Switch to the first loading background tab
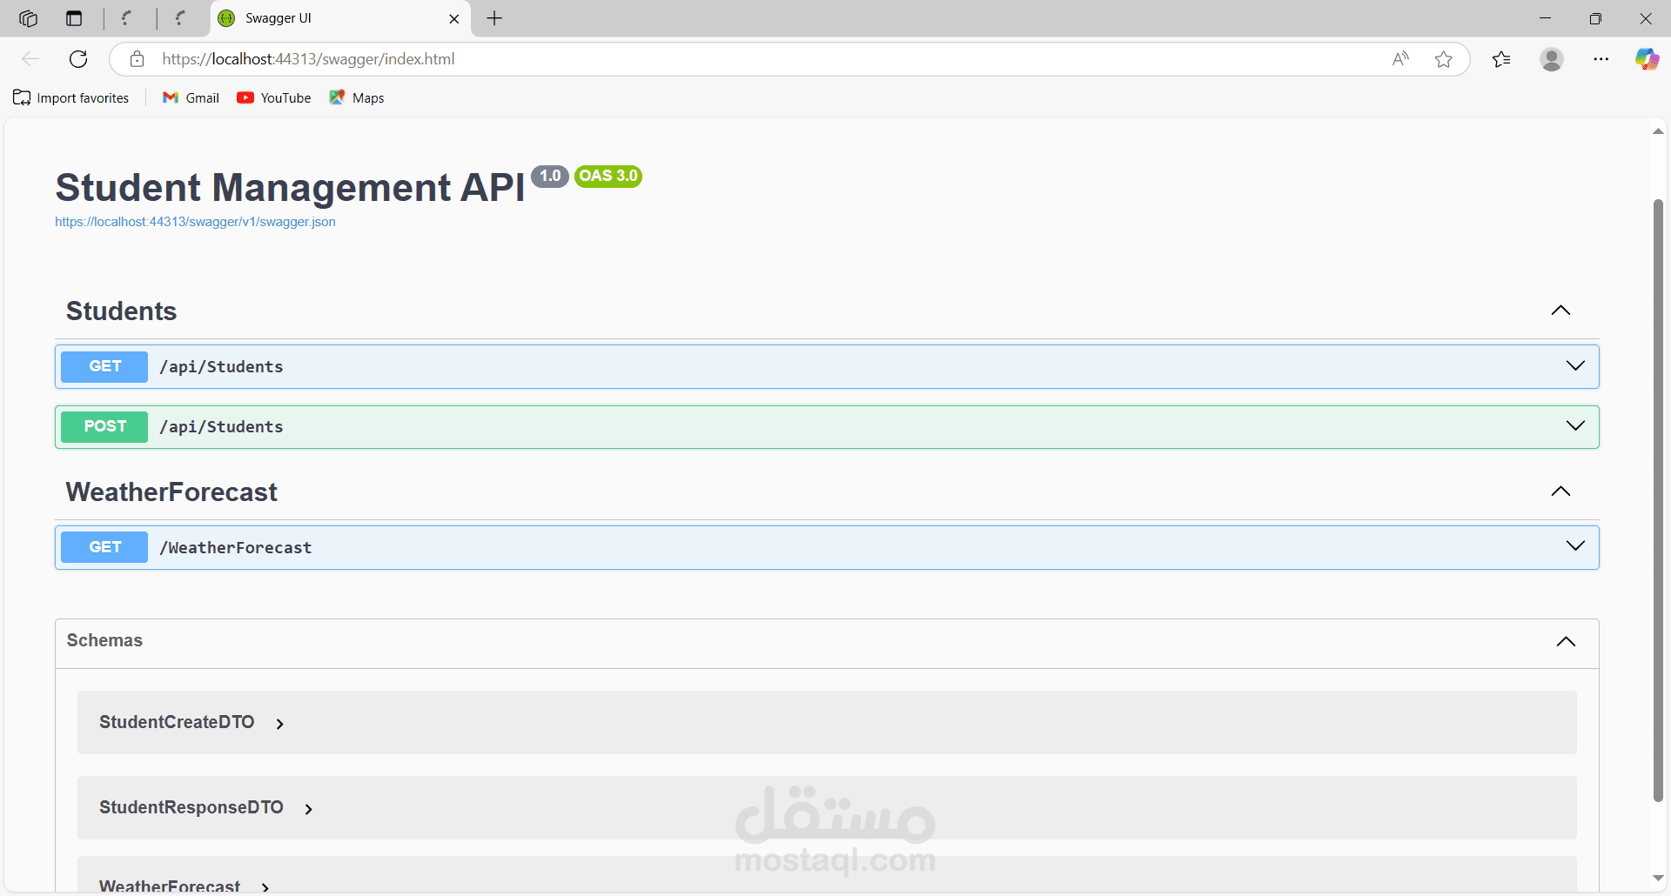The image size is (1671, 896). 128,18
